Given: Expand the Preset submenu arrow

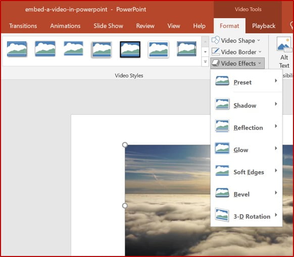Looking at the screenshot, I should click(x=276, y=81).
